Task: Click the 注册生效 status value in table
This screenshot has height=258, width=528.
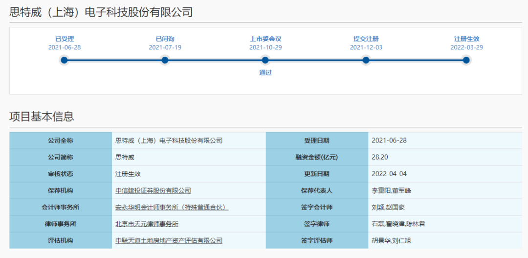Action: (x=128, y=174)
